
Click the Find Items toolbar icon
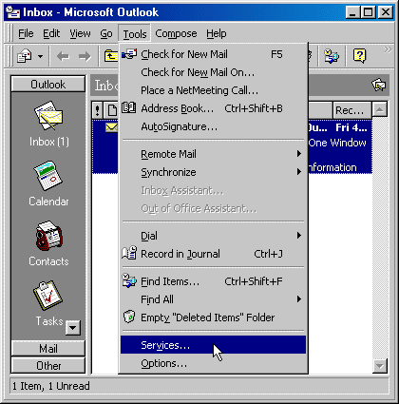(332, 56)
